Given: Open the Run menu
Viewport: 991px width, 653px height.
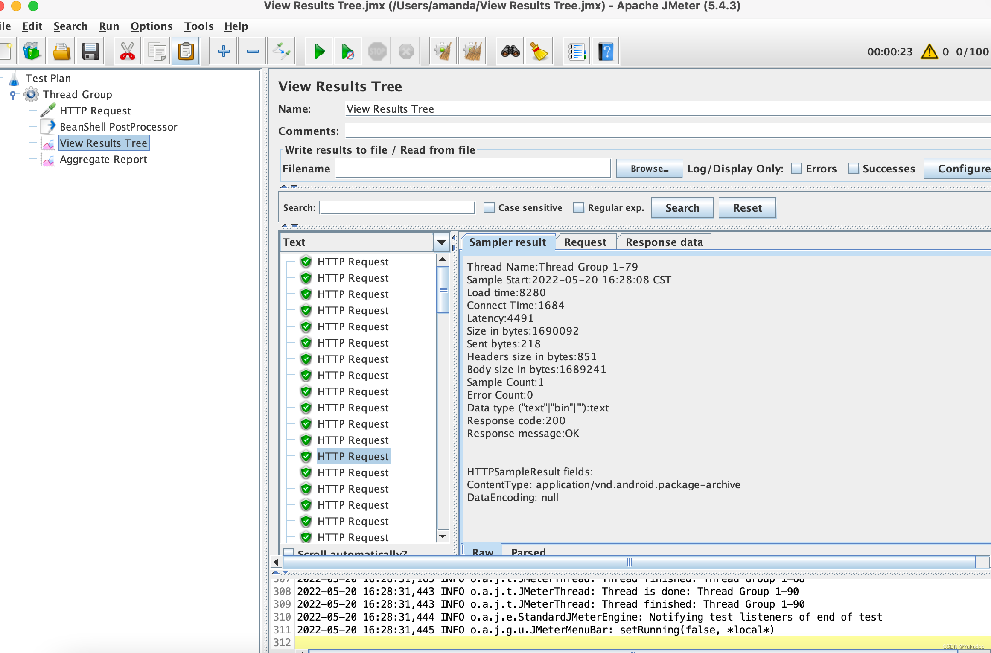Looking at the screenshot, I should pyautogui.click(x=109, y=26).
